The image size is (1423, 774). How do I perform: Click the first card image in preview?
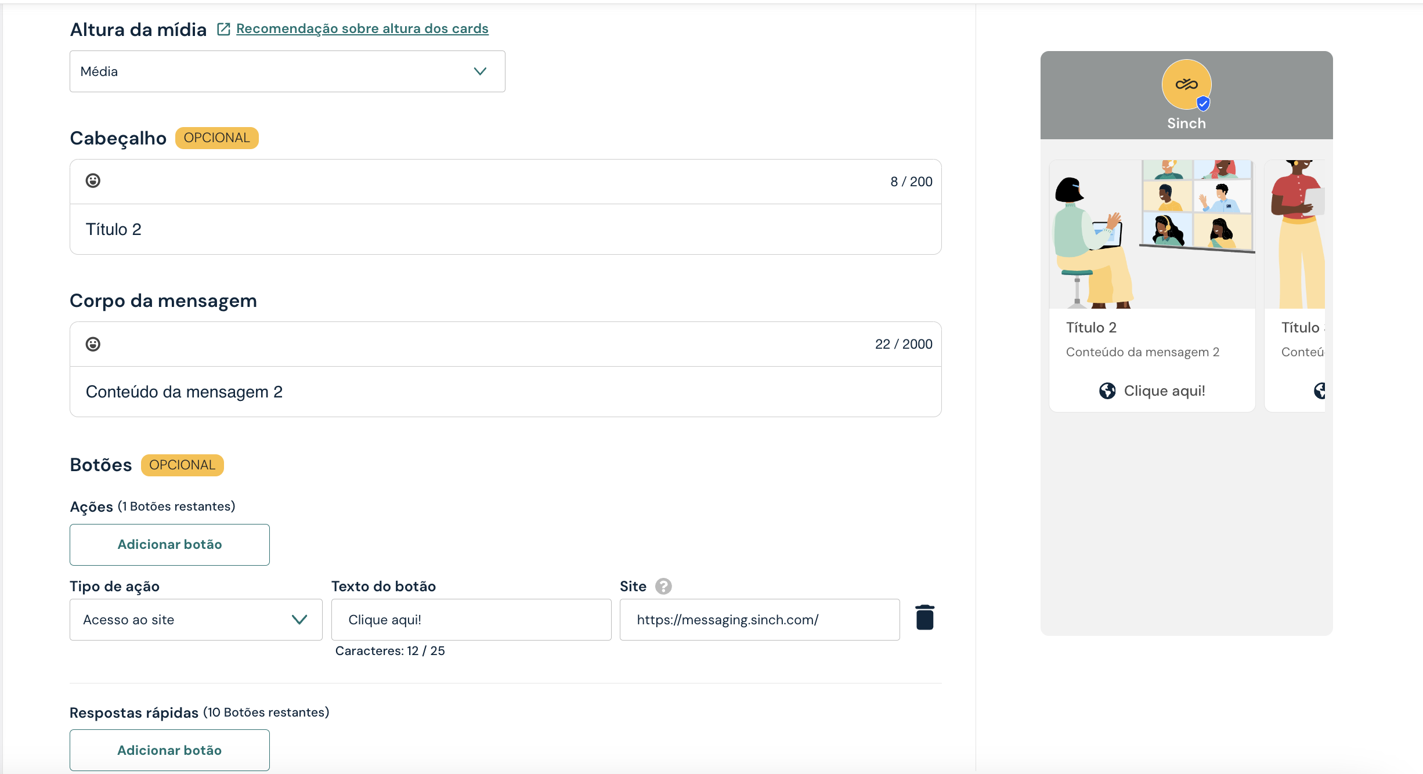(x=1152, y=234)
